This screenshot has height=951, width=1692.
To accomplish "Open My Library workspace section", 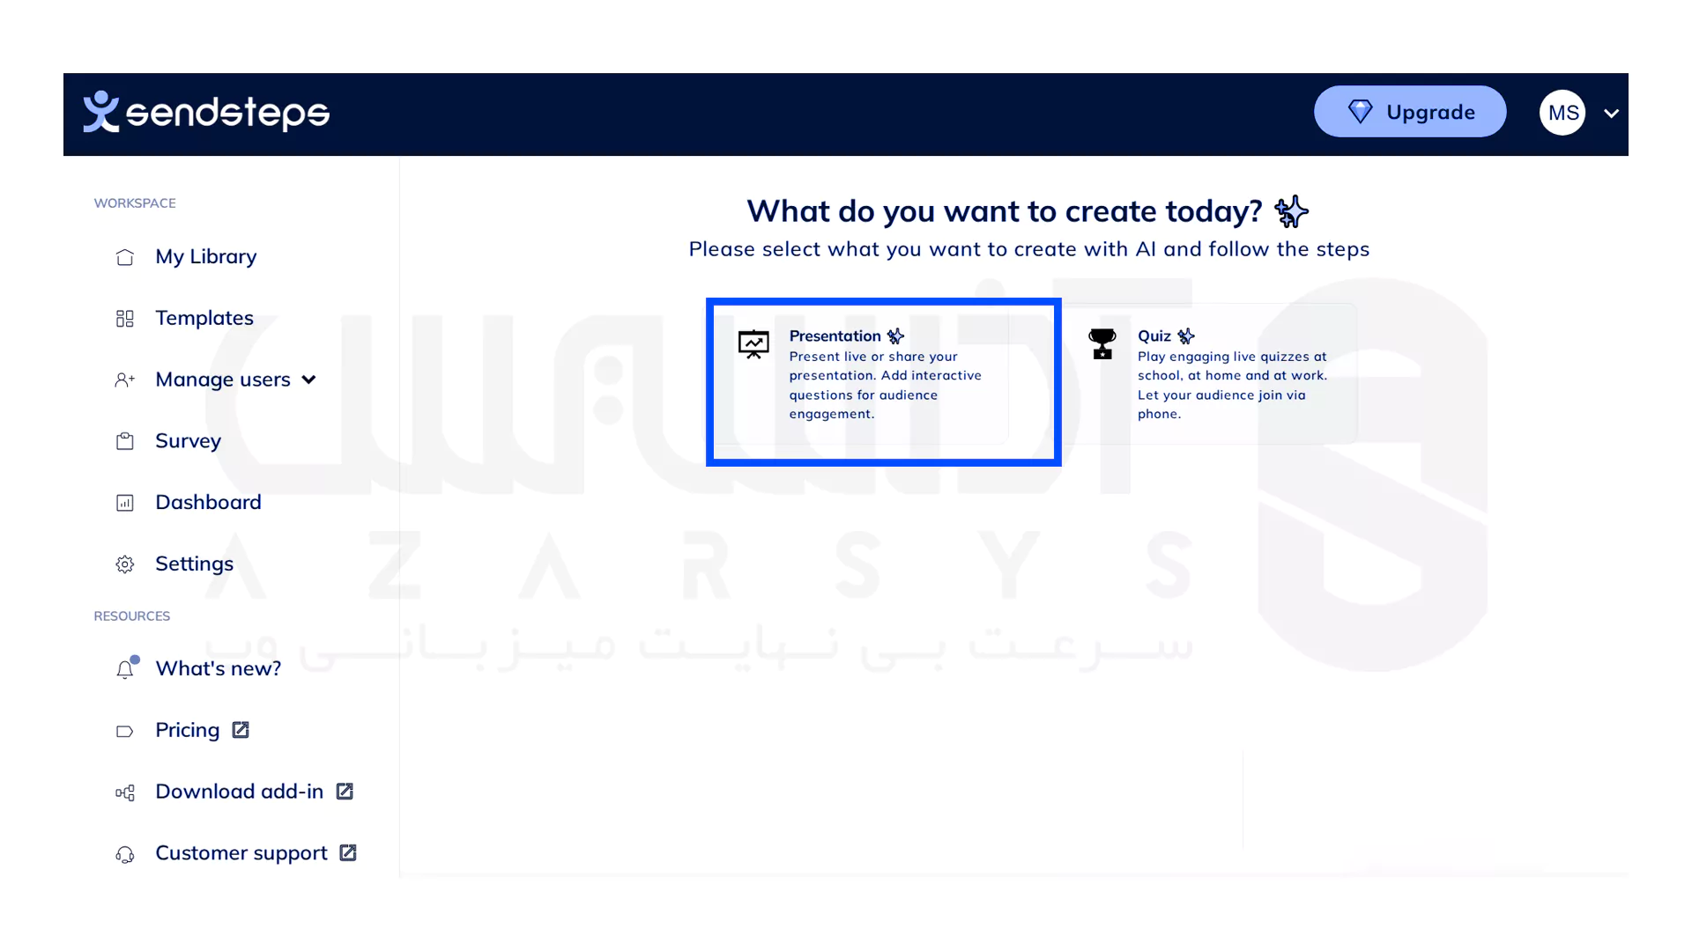I will [207, 255].
